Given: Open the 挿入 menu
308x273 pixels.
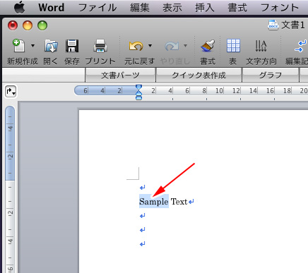Looking at the screenshot, I should coord(205,7).
